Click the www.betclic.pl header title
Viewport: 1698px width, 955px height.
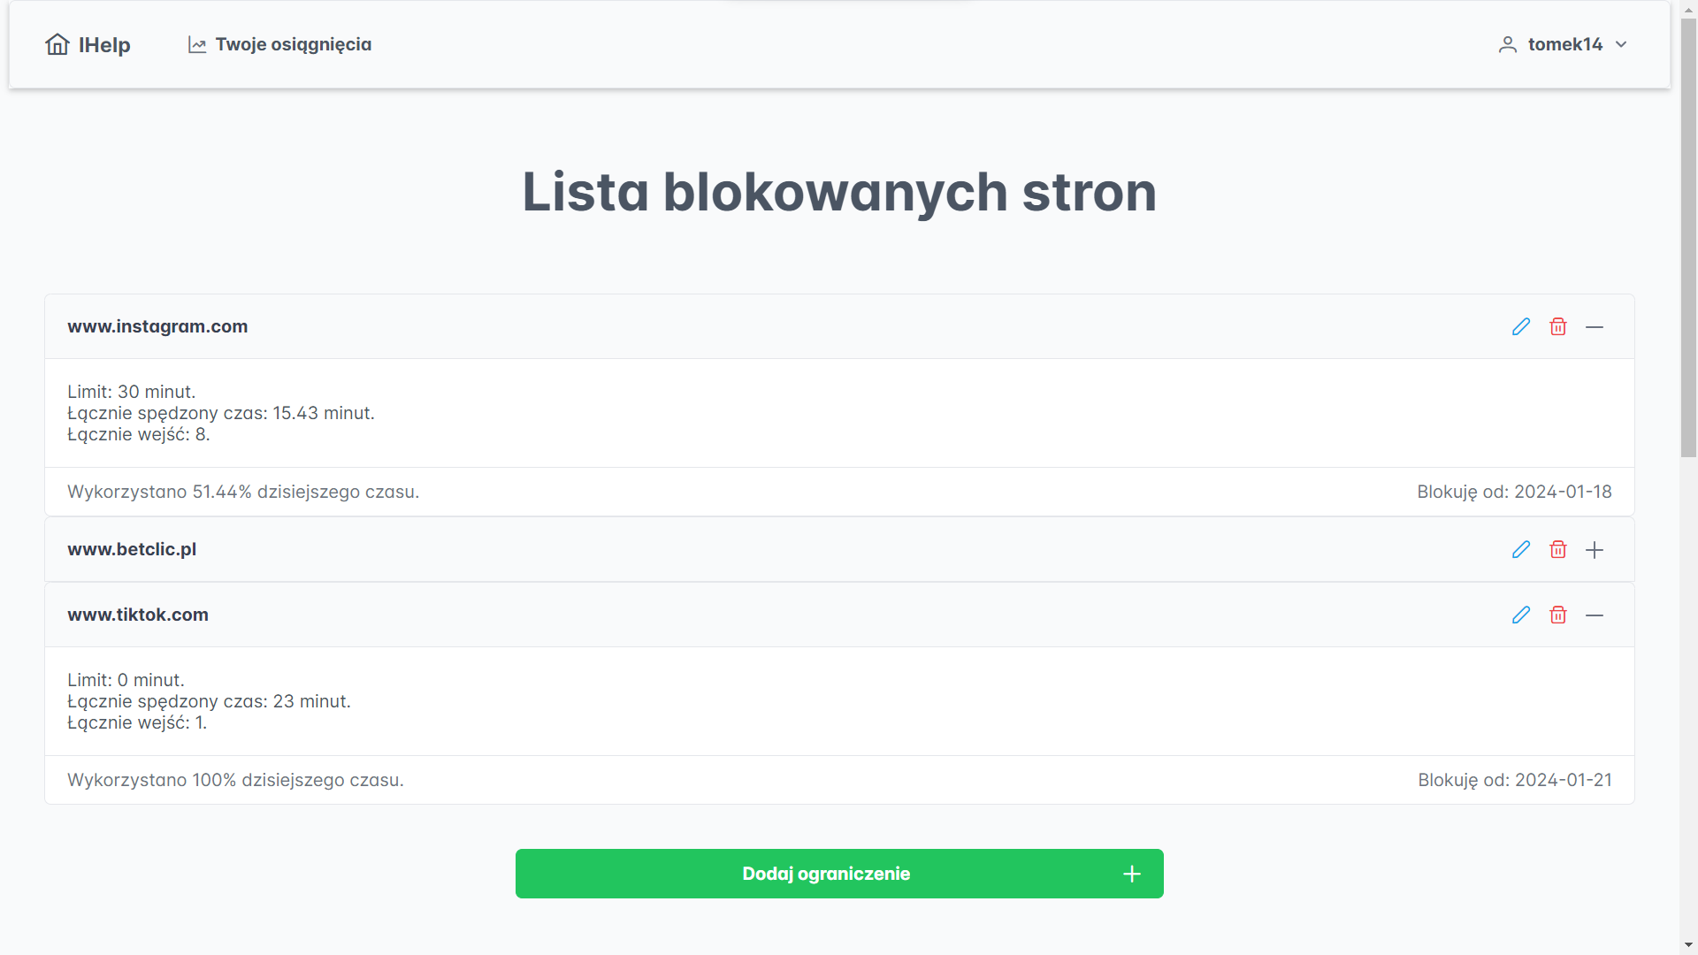tap(132, 549)
